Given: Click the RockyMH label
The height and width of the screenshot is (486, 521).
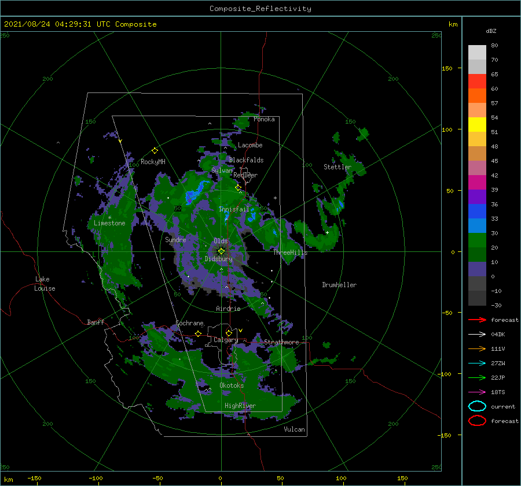Looking at the screenshot, I should [x=153, y=162].
